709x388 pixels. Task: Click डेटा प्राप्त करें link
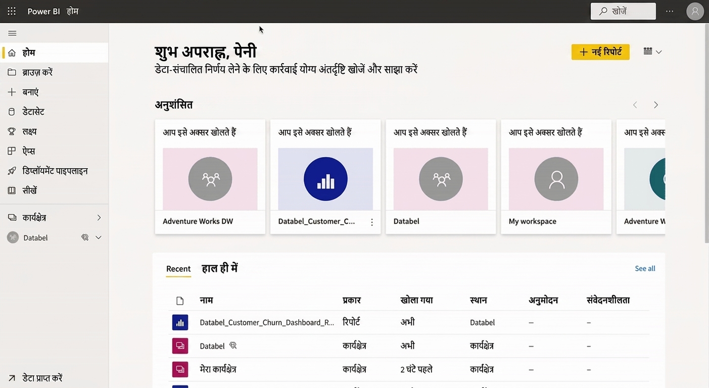click(x=42, y=378)
